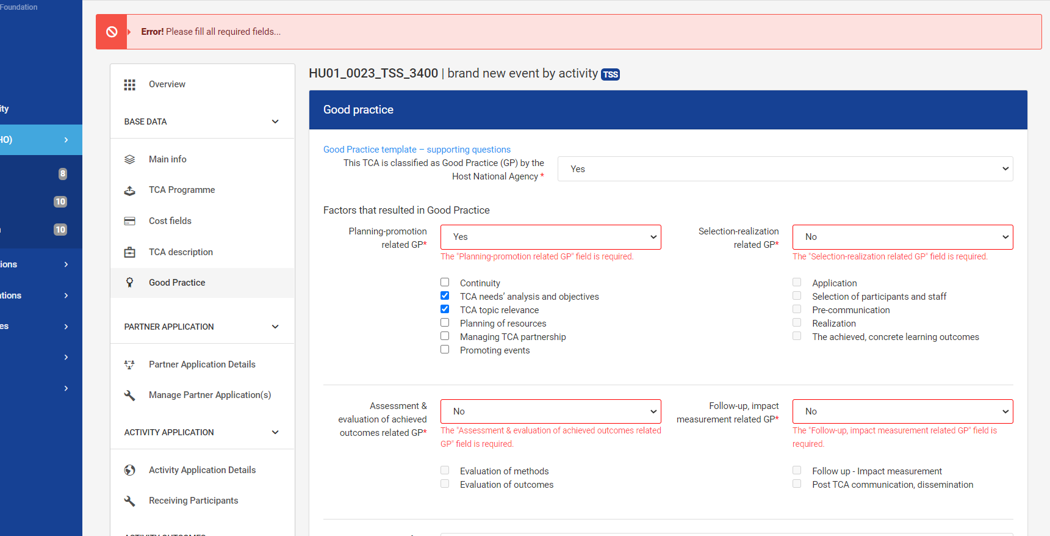Go to Receiving Participants menu item
Image resolution: width=1050 pixels, height=536 pixels.
(x=193, y=501)
